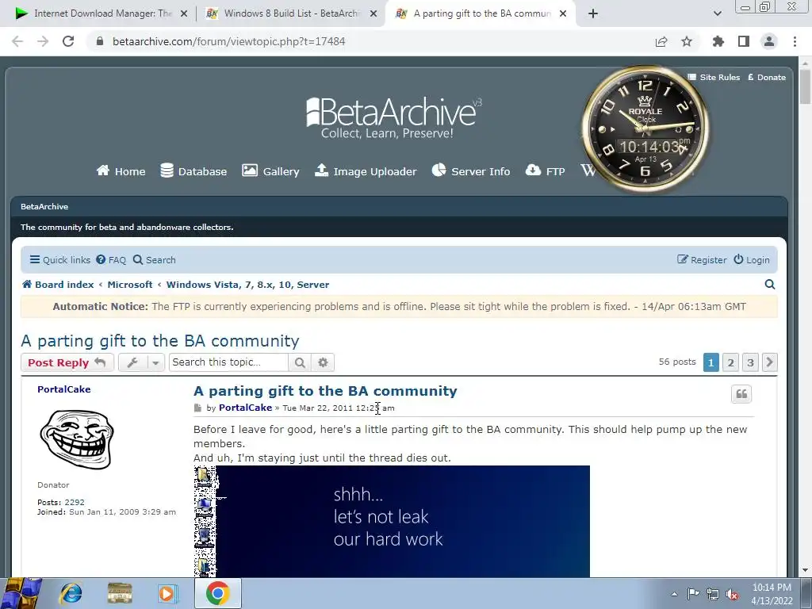Open the Extensions puzzle icon

pos(718,41)
